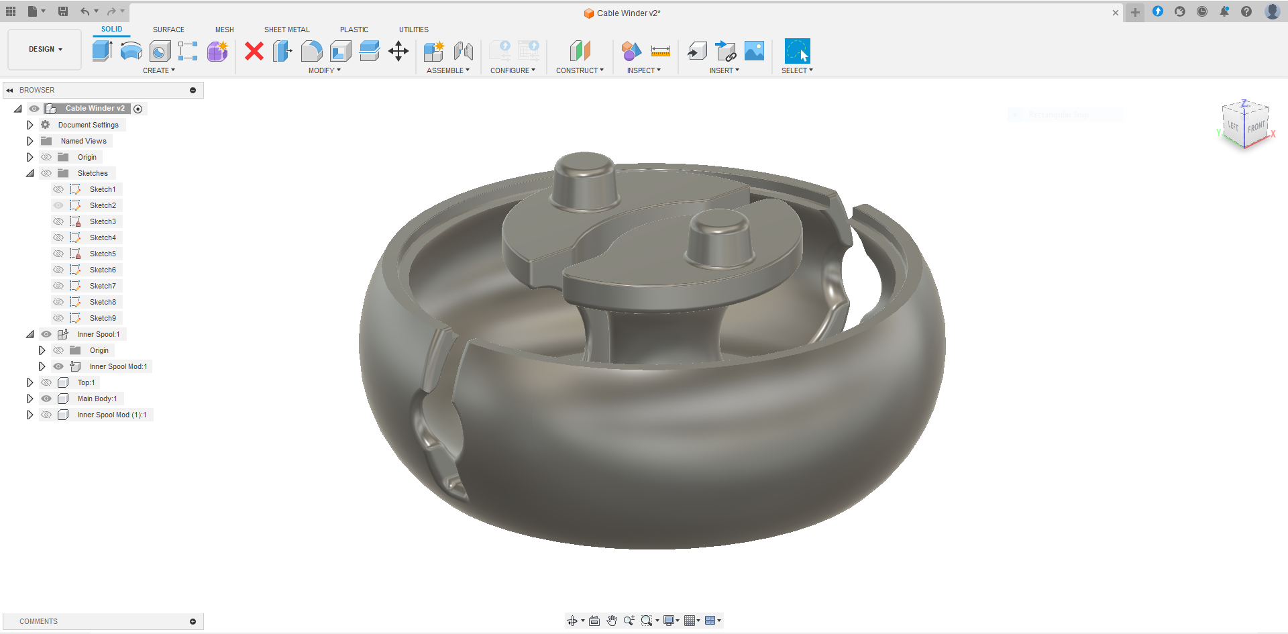
Task: Click the Measure ruler icon
Action: 661,51
